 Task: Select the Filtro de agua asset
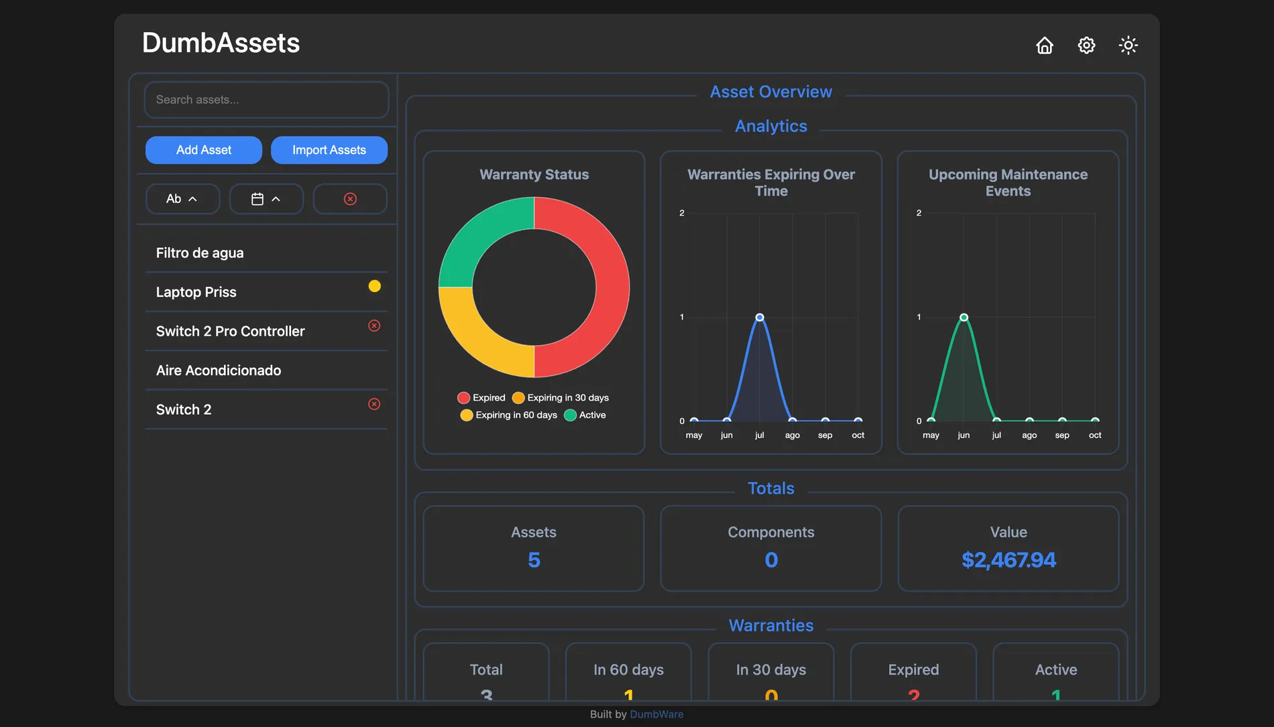(267, 253)
